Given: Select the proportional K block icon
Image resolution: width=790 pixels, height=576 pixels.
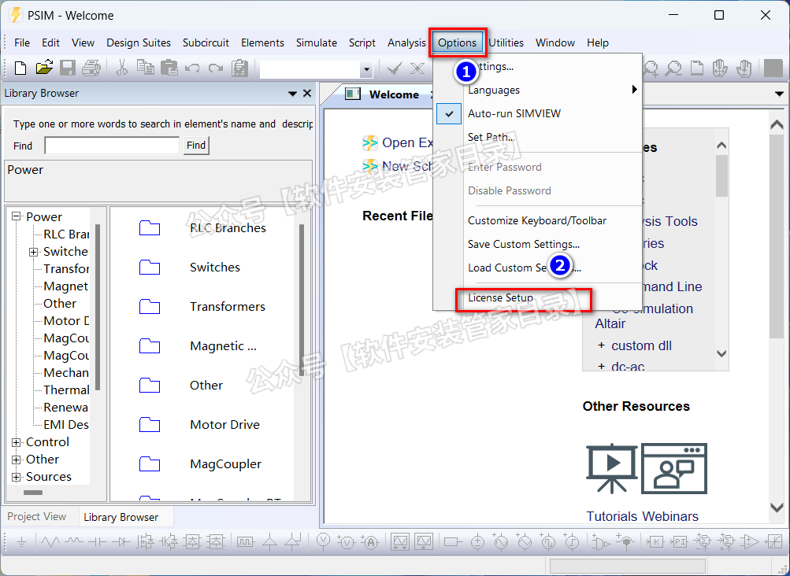Looking at the screenshot, I should coord(655,542).
